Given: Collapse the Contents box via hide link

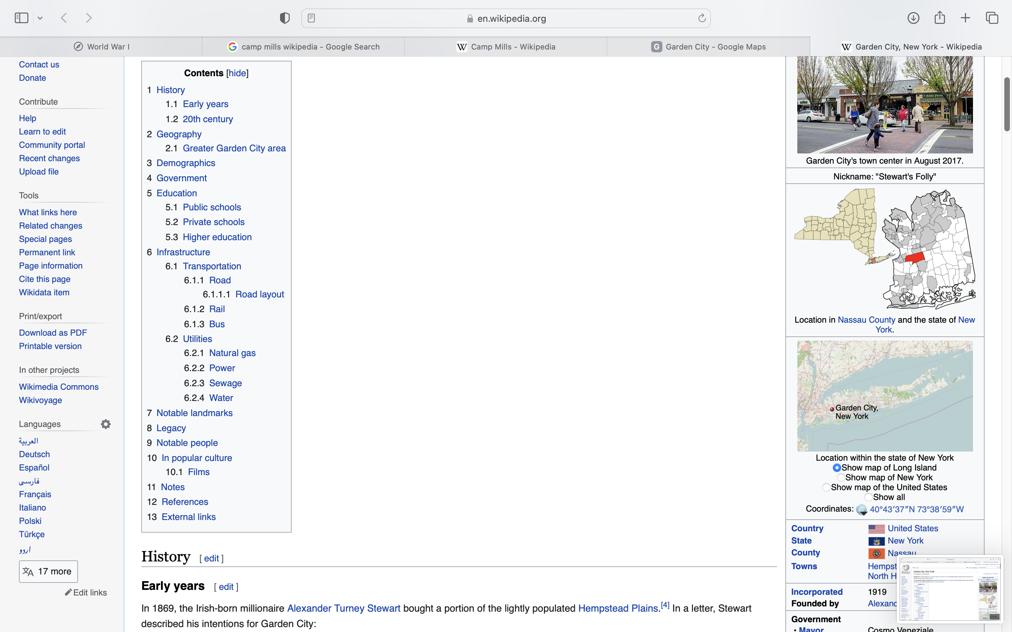Looking at the screenshot, I should click(x=237, y=74).
